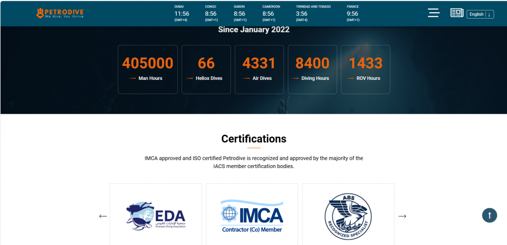Viewport: 507px width, 245px height.
Task: Click the 8400 Diving Hours stat card
Action: click(x=312, y=69)
